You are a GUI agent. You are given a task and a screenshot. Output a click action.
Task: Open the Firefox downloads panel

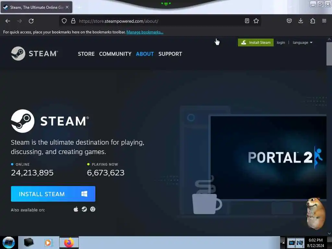click(301, 21)
